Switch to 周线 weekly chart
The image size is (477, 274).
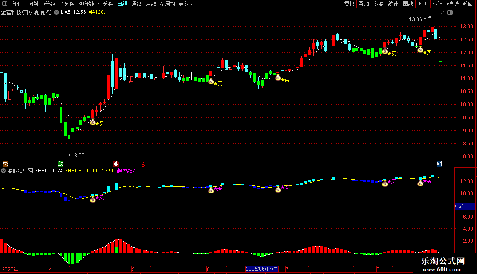click(x=137, y=4)
